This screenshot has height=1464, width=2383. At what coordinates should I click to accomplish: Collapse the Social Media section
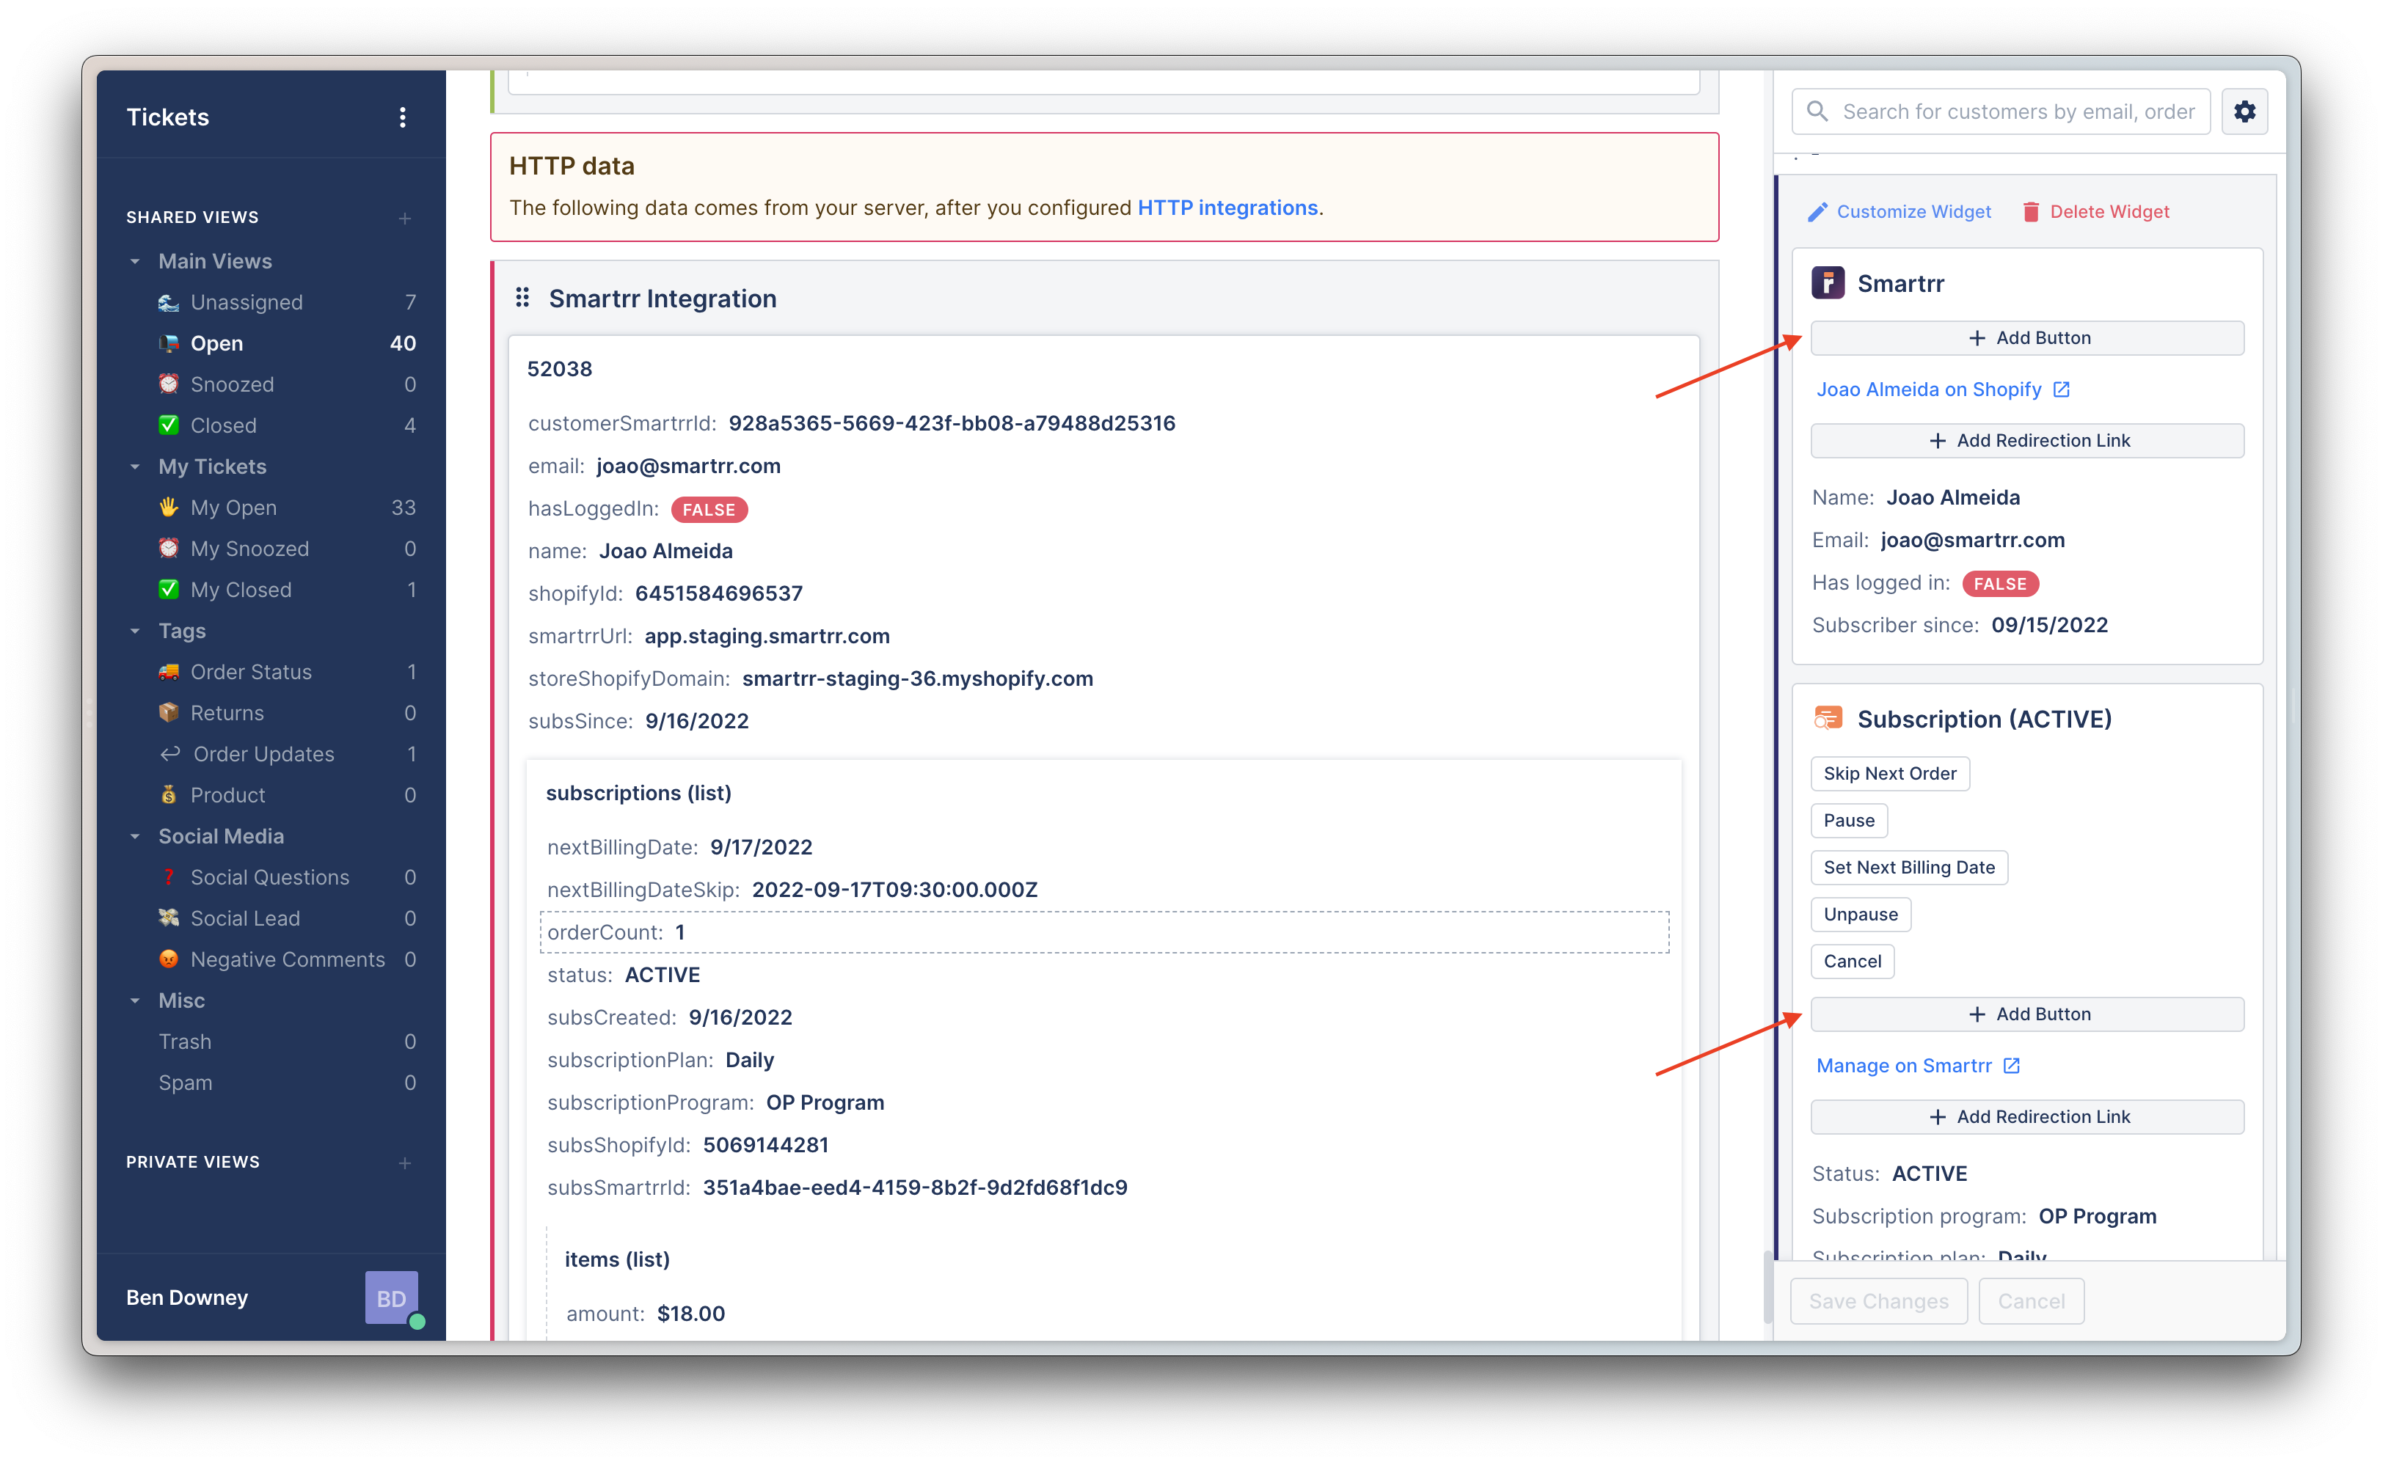pyautogui.click(x=136, y=837)
